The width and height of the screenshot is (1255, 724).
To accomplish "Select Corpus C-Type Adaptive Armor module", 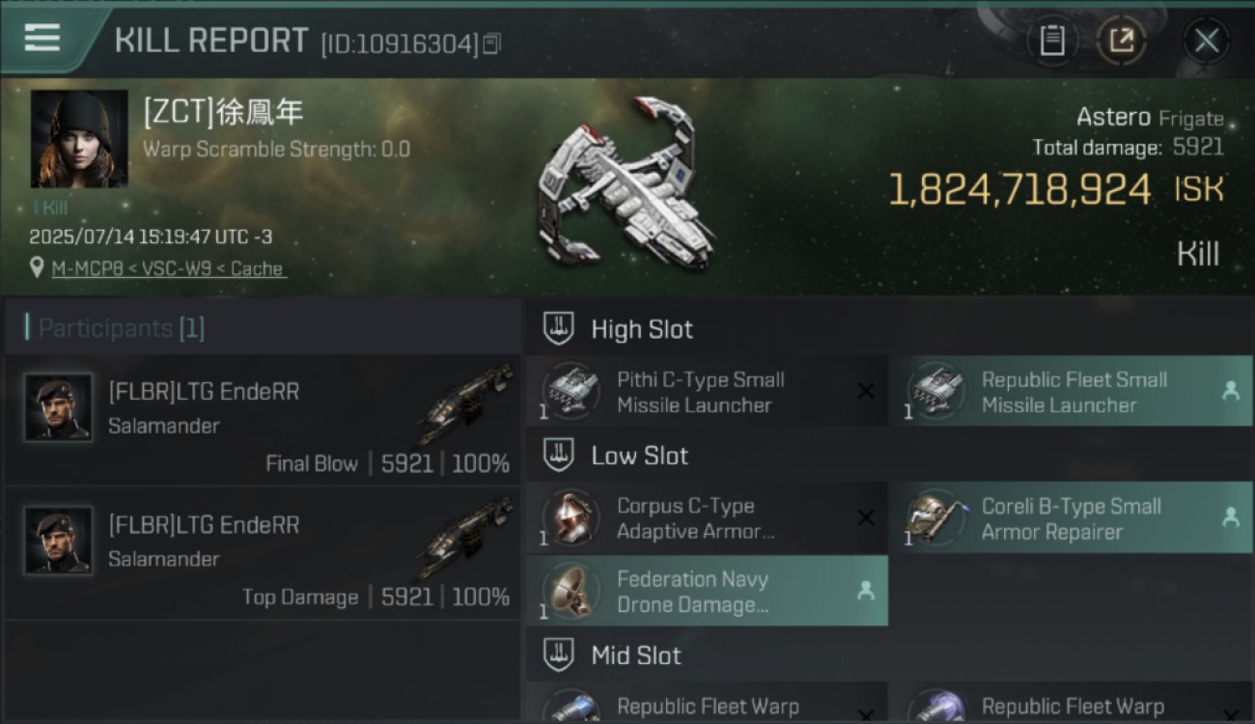I will click(x=707, y=518).
